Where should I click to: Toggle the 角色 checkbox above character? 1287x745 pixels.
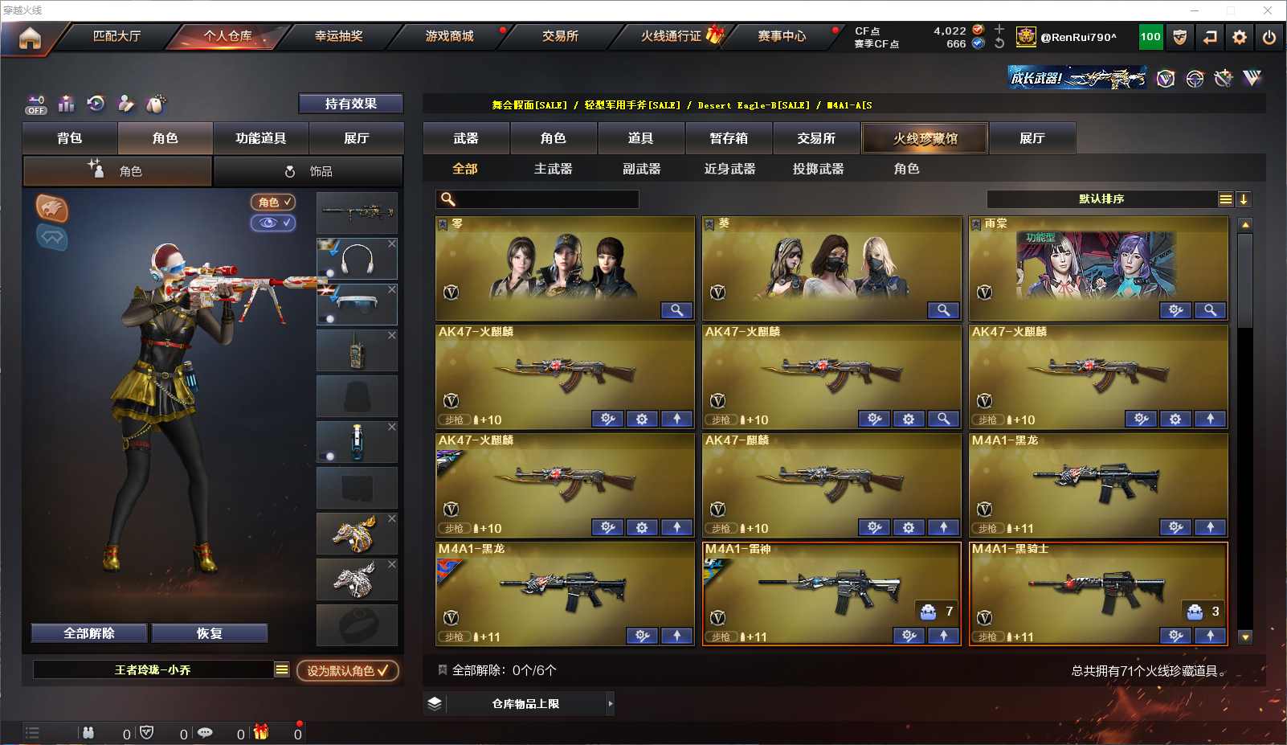tap(273, 202)
